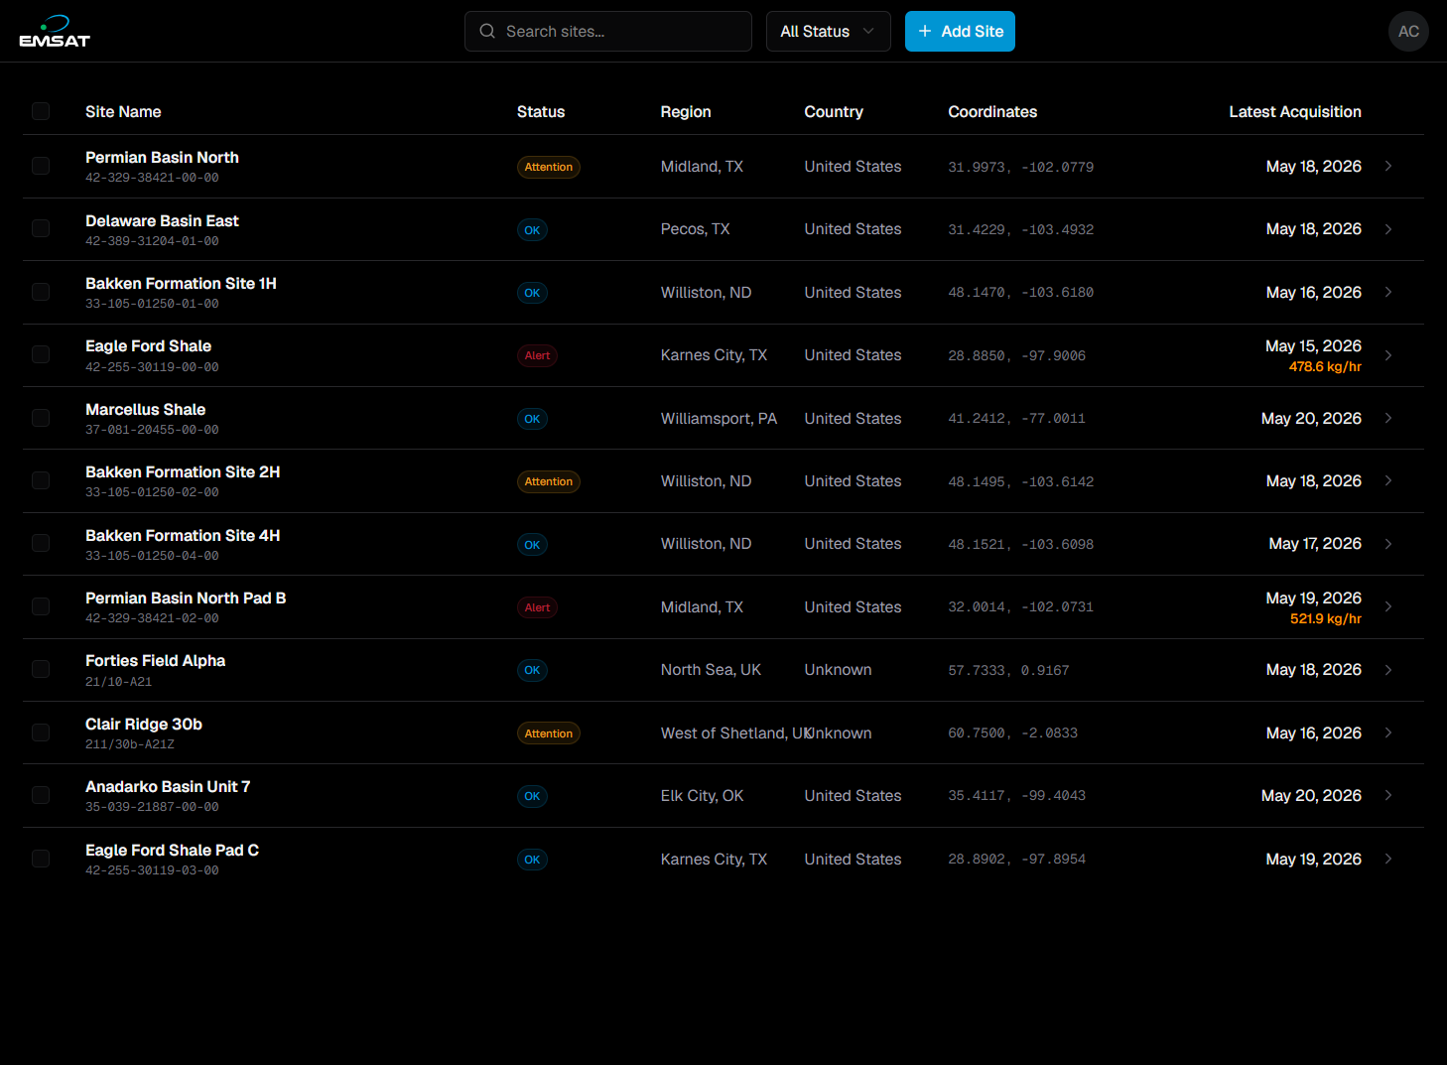Check the Marcellus Shale row checkbox
The image size is (1447, 1065).
41,418
